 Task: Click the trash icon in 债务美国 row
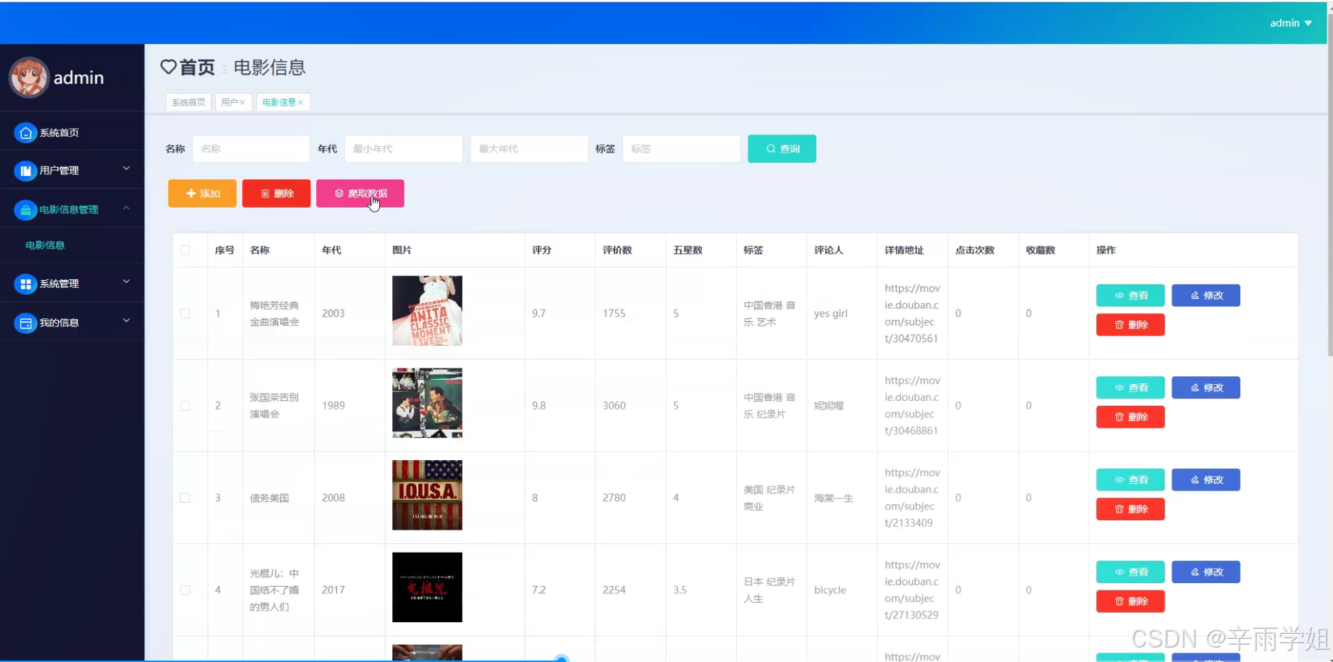tap(1120, 509)
